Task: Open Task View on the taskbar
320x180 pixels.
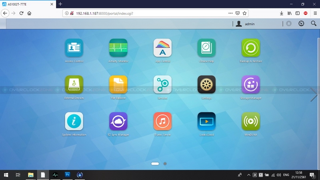Action: (18, 175)
